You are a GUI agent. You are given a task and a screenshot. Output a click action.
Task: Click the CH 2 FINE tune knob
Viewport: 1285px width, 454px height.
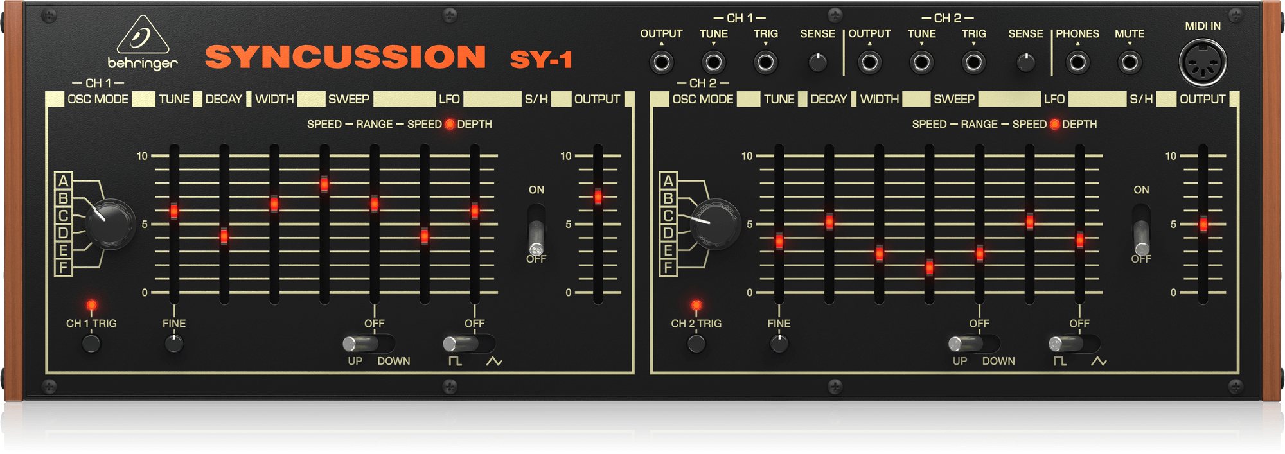tap(779, 344)
